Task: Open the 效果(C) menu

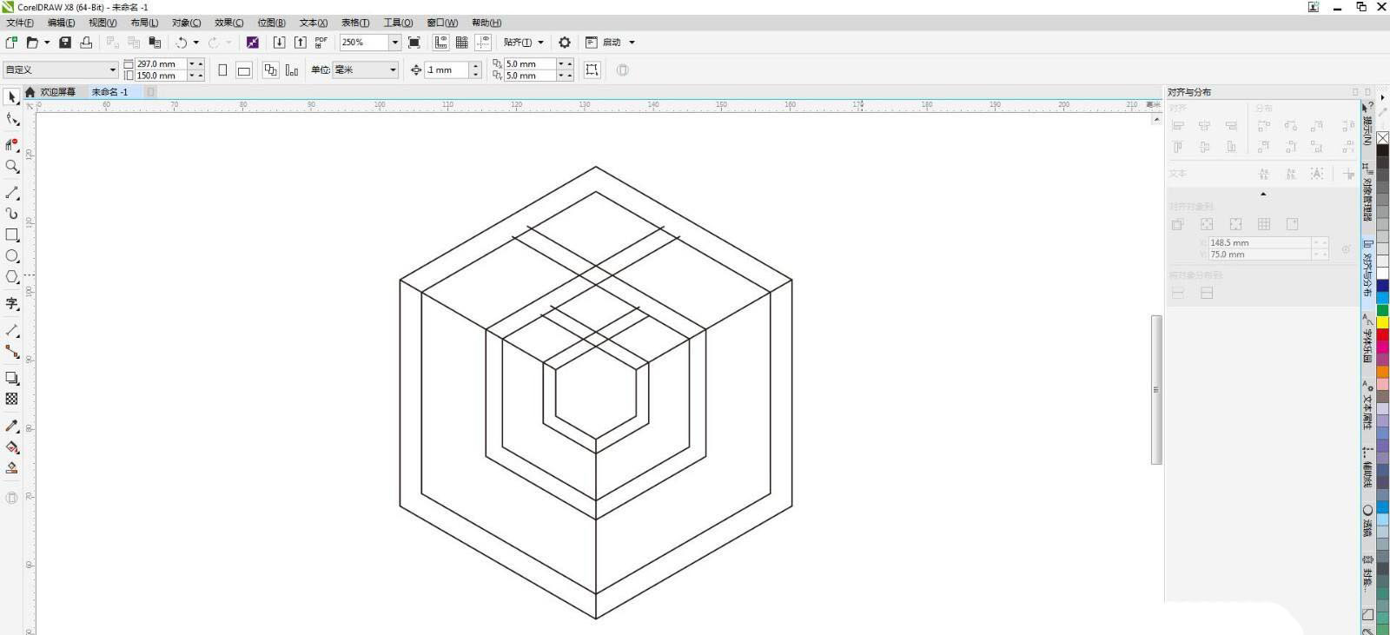Action: (x=228, y=23)
